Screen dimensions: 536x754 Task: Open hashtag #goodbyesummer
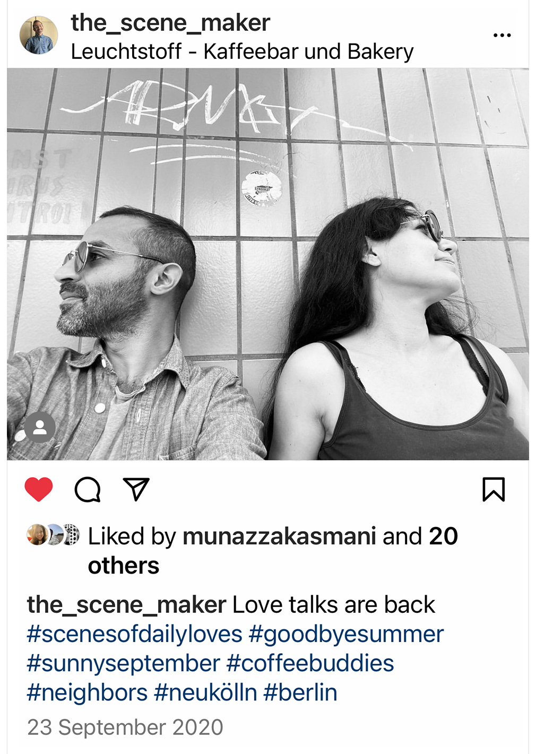[x=346, y=634]
